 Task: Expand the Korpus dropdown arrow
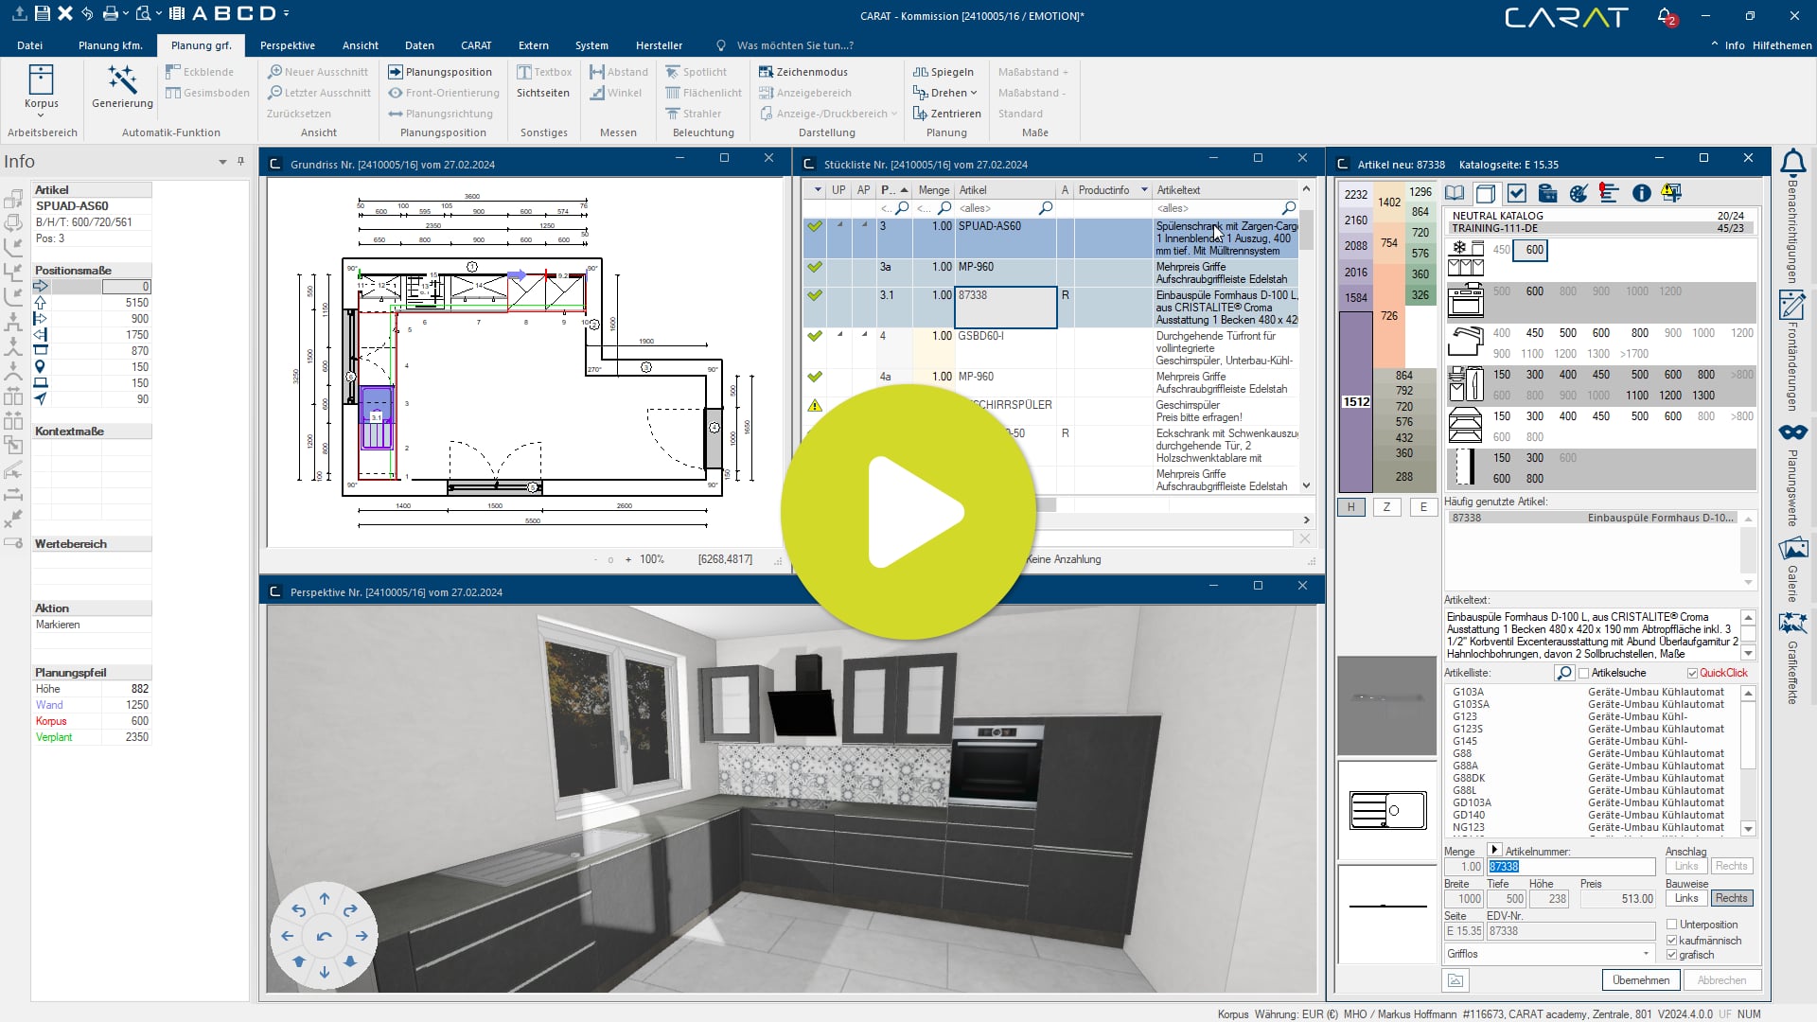(41, 115)
